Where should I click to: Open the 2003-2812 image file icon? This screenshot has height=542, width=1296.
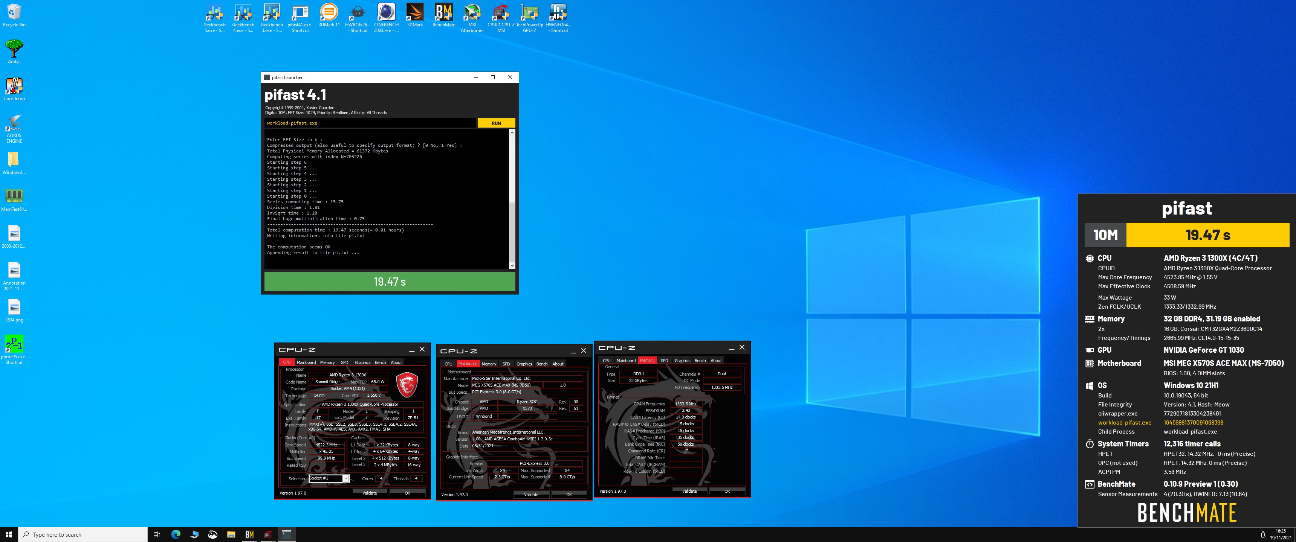(14, 236)
